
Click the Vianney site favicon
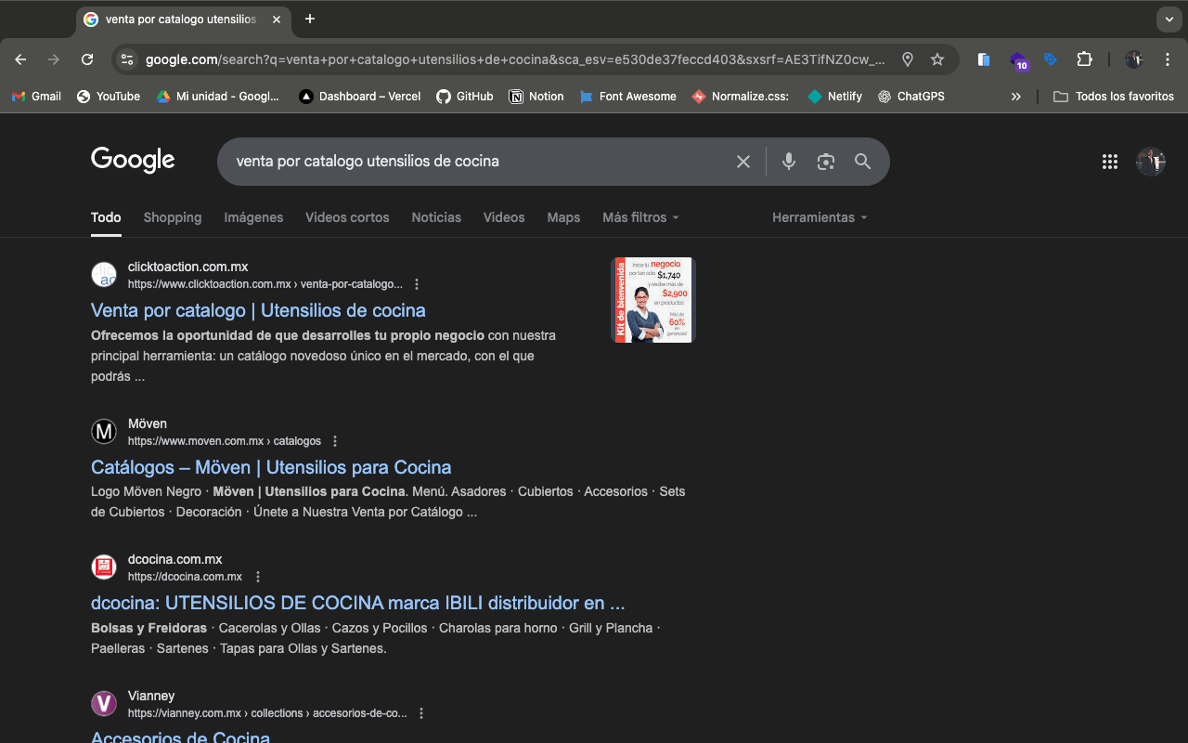(104, 704)
